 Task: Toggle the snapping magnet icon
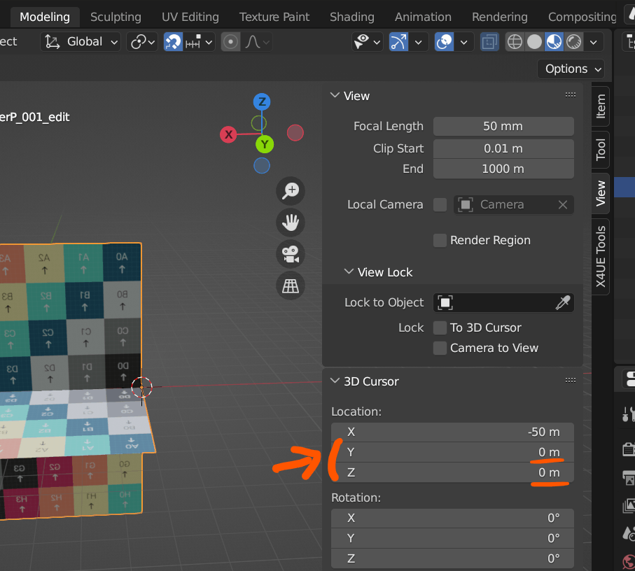(173, 42)
